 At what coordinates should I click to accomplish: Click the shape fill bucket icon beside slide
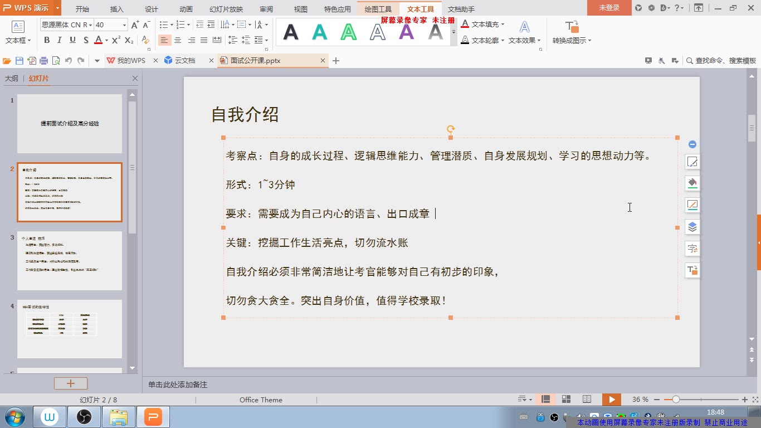(692, 183)
